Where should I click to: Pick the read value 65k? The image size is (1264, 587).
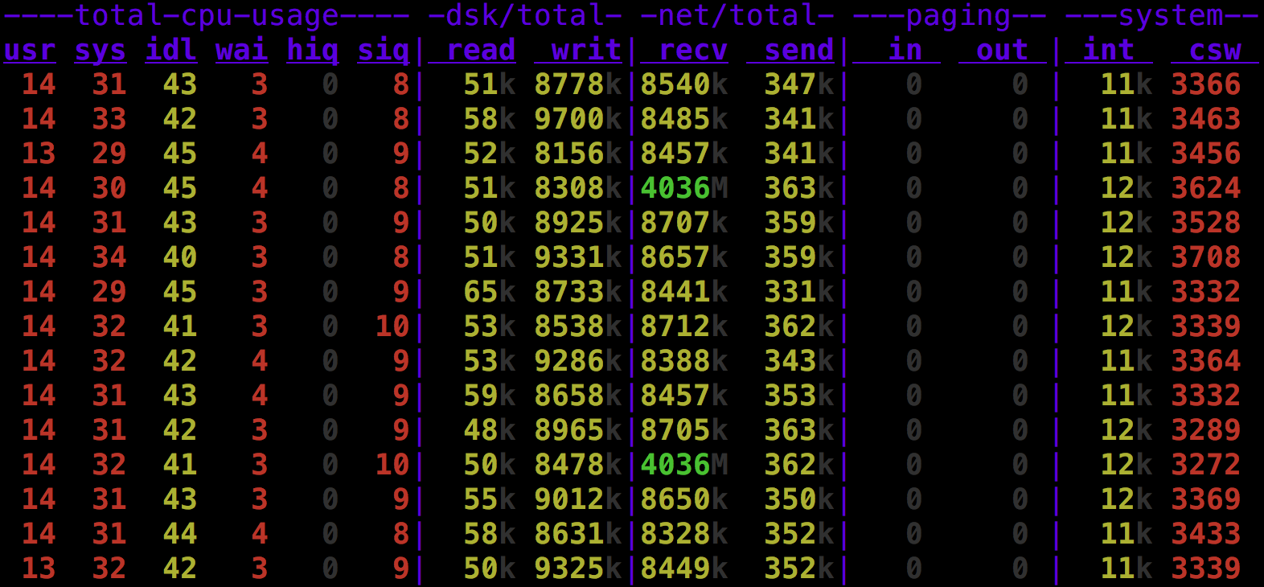coord(490,292)
